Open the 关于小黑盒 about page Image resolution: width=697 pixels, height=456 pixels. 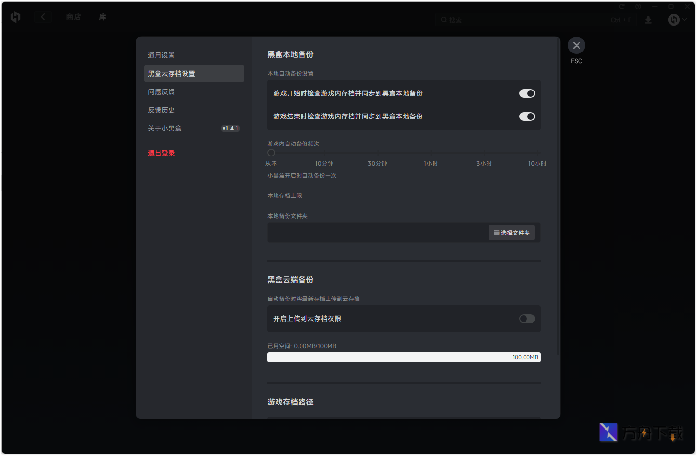tap(164, 128)
